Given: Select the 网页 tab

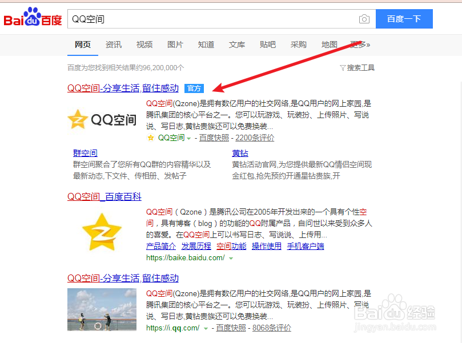Looking at the screenshot, I should 82,45.
